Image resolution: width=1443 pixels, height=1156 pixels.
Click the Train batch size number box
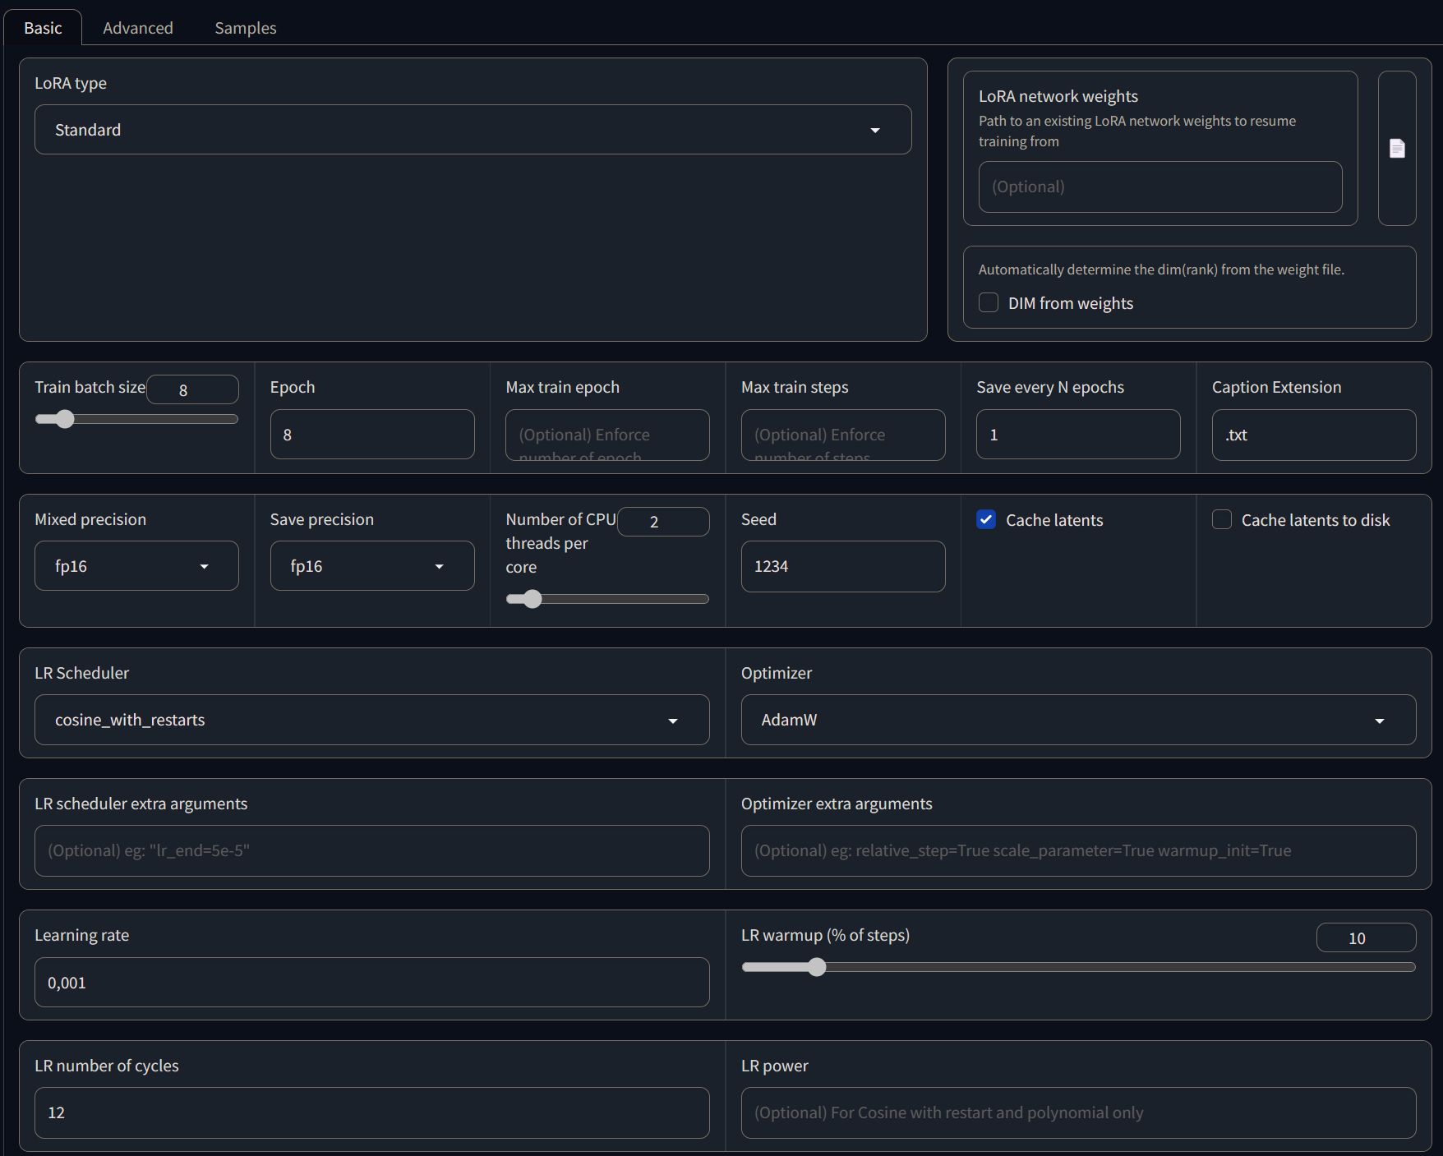[192, 389]
